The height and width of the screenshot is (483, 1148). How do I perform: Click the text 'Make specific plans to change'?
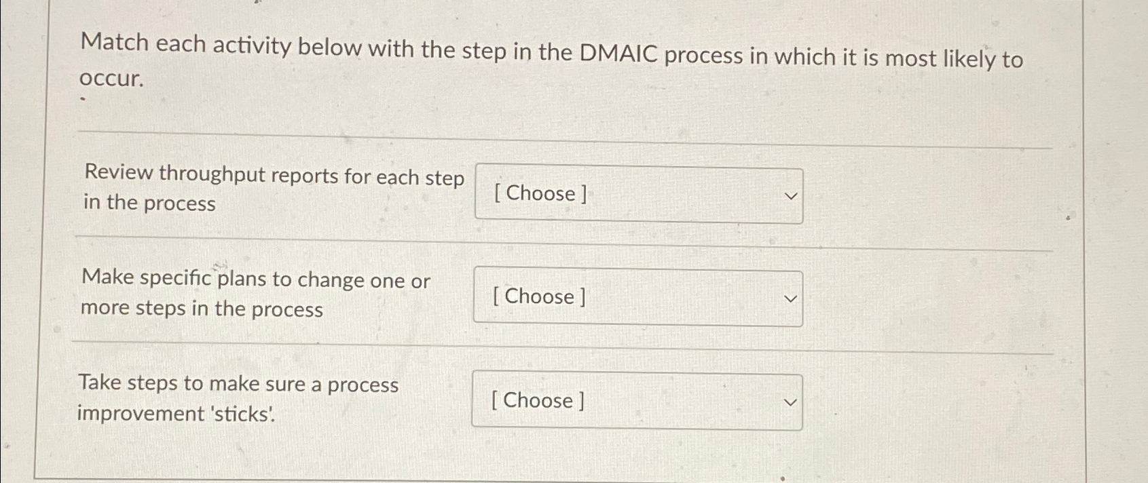click(x=255, y=280)
